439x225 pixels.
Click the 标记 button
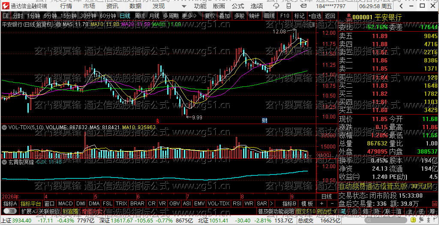(300, 16)
